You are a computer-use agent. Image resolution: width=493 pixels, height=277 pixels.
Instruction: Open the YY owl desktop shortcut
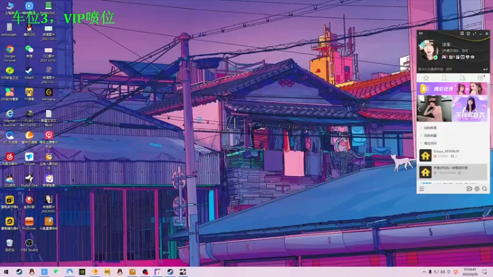coord(29,95)
